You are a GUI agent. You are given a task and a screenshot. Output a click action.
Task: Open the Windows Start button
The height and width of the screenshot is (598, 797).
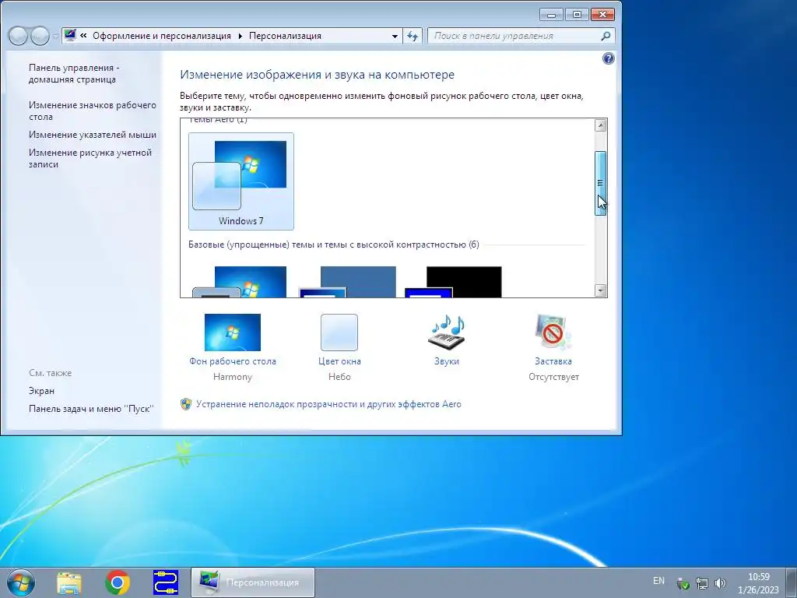click(x=21, y=582)
